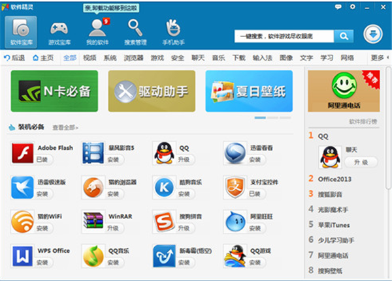Open 少儿学习助手 in ranking list

[x=336, y=240]
